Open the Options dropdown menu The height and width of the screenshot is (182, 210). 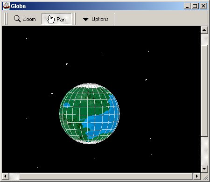[x=96, y=19]
